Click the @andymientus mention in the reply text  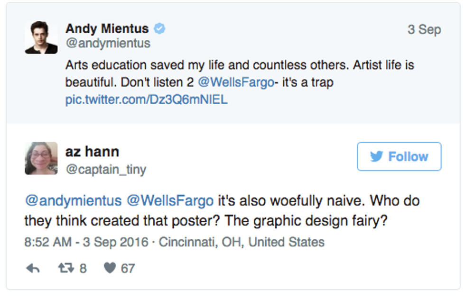[73, 201]
